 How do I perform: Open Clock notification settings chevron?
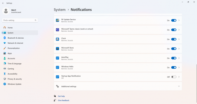(x=179, y=39)
